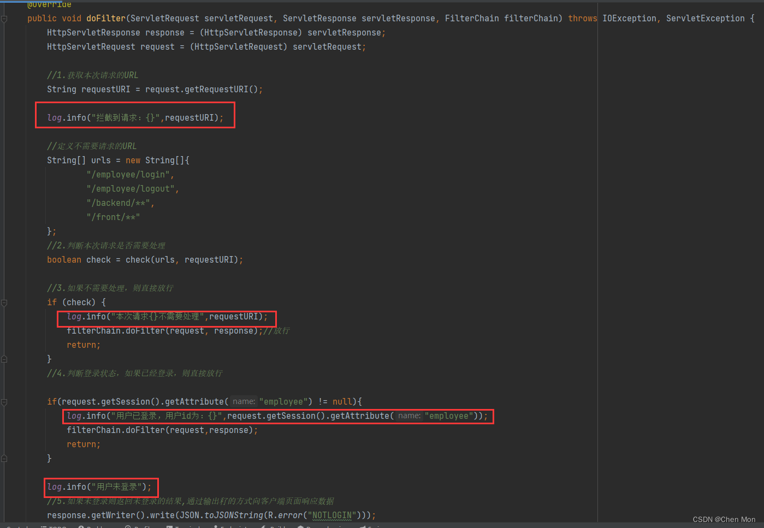Click the "/employee/login" string literal
Viewport: 764px width, 528px height.
tap(128, 175)
